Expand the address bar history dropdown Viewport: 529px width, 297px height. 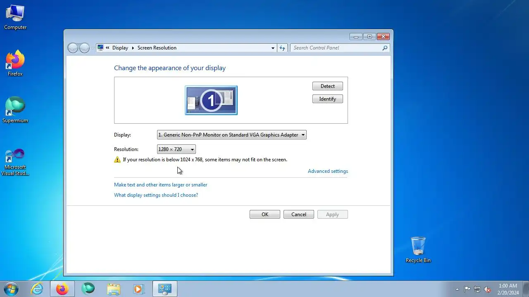click(x=273, y=48)
